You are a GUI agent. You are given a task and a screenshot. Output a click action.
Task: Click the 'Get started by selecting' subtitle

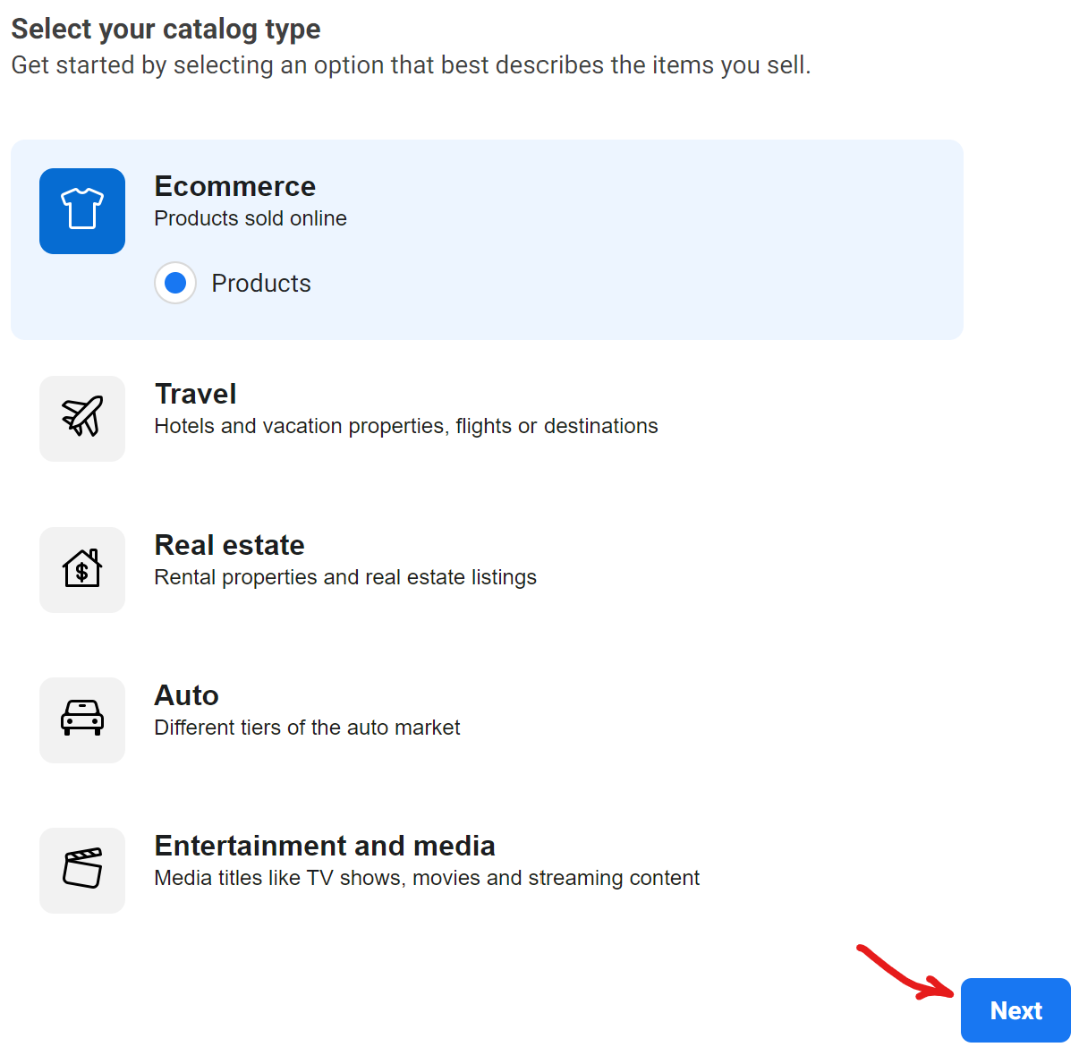(411, 65)
